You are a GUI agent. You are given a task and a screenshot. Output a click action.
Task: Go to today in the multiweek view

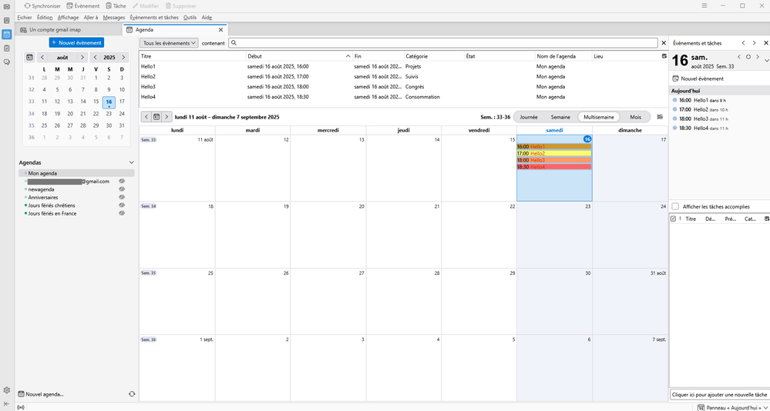click(x=156, y=117)
